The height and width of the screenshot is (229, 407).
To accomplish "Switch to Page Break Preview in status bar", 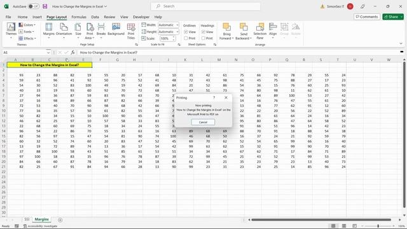I will click(355, 226).
